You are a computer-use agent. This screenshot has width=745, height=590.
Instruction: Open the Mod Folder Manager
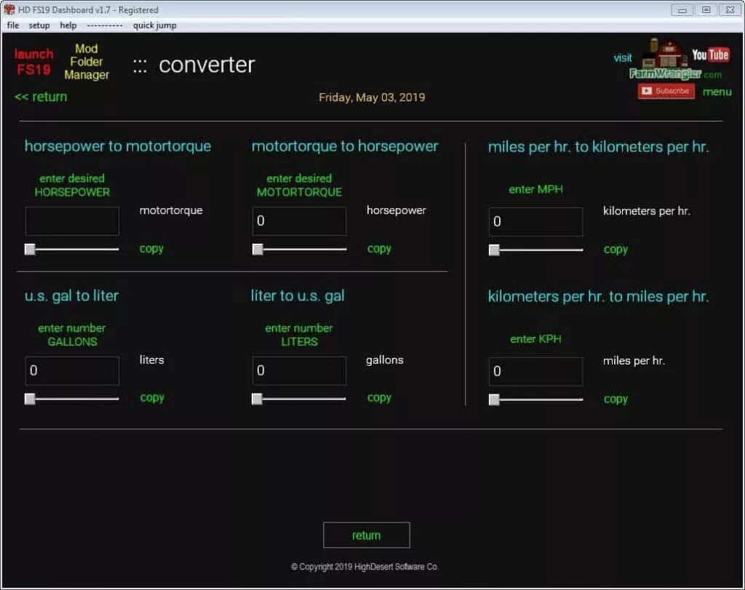[87, 61]
